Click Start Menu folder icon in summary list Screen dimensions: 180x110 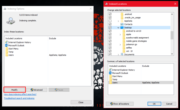[111, 76]
